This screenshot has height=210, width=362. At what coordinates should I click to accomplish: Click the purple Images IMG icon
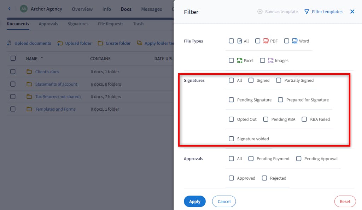tap(270, 61)
